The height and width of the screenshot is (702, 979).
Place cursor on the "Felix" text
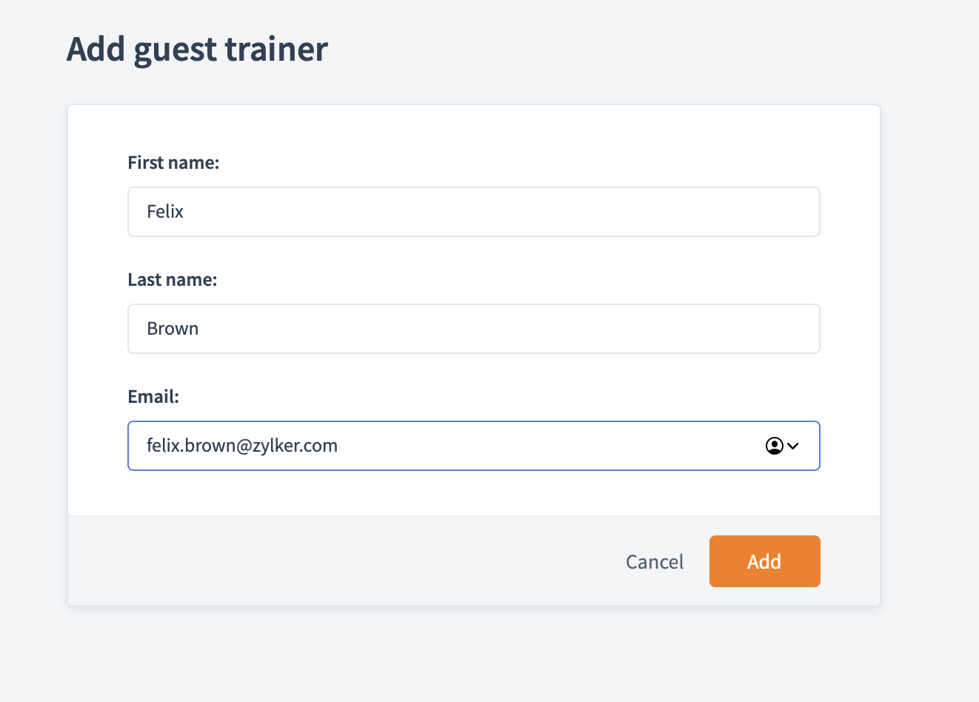[x=165, y=212]
